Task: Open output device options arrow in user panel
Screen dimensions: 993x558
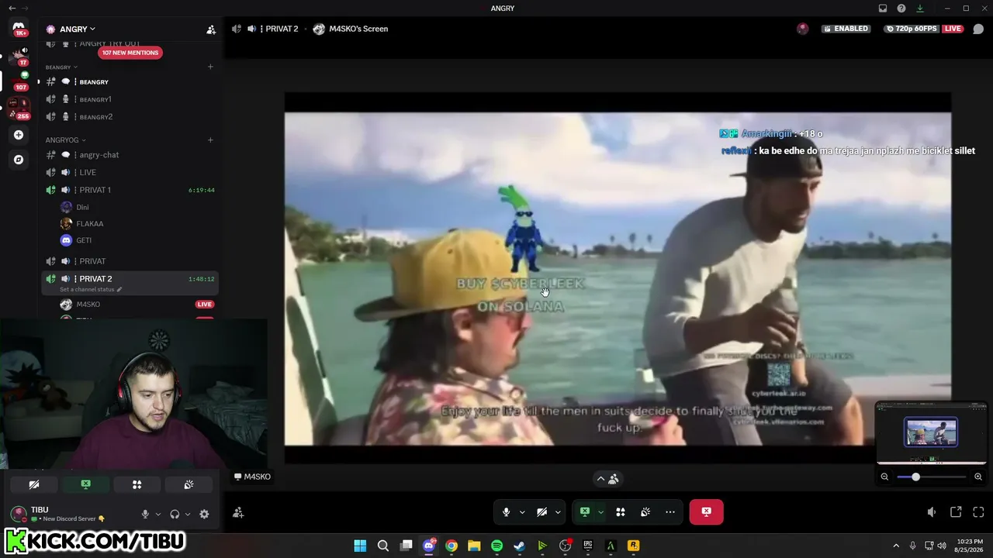Action: pos(188,514)
